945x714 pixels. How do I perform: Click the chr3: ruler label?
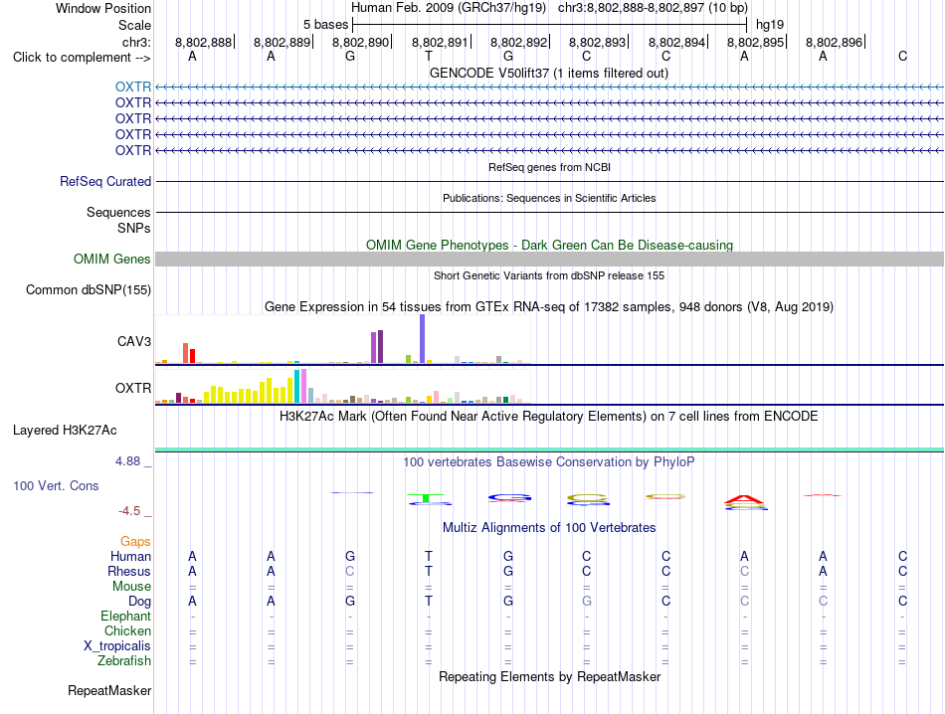tap(136, 42)
